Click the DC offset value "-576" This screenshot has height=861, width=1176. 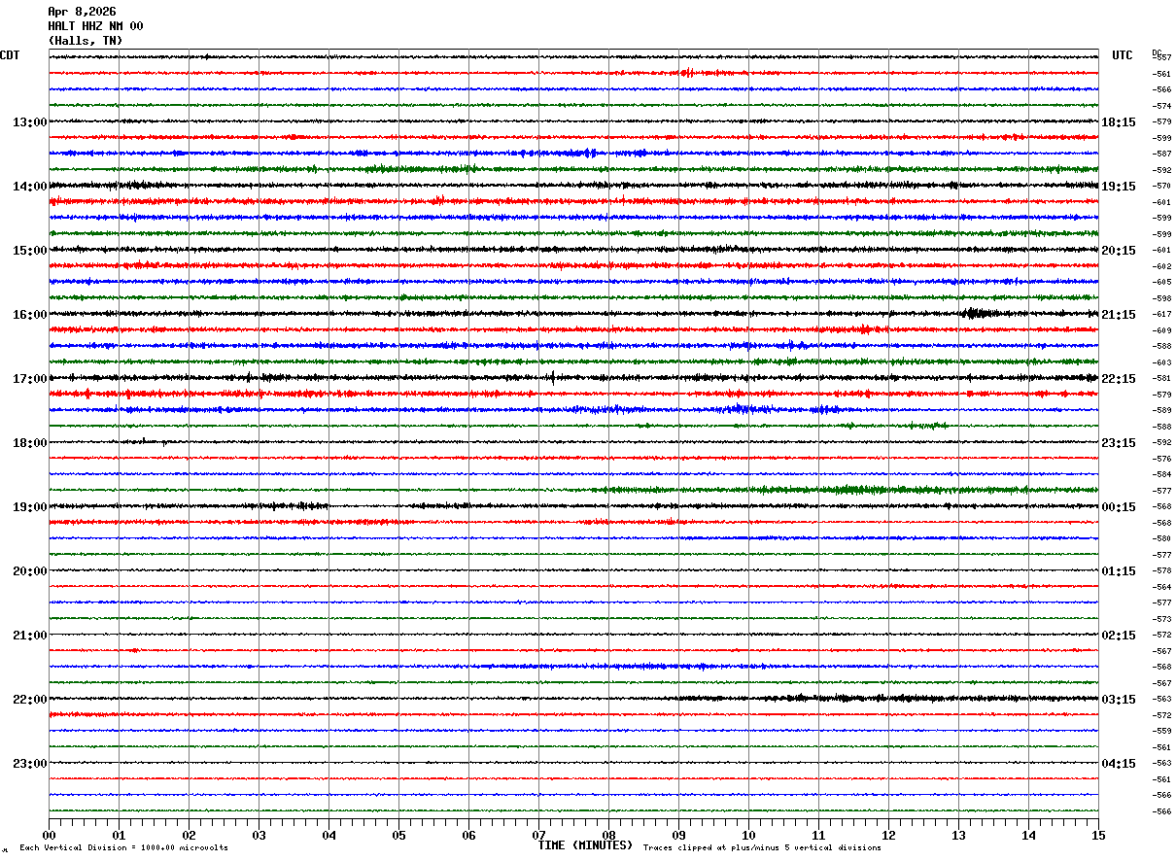pyautogui.click(x=1161, y=459)
